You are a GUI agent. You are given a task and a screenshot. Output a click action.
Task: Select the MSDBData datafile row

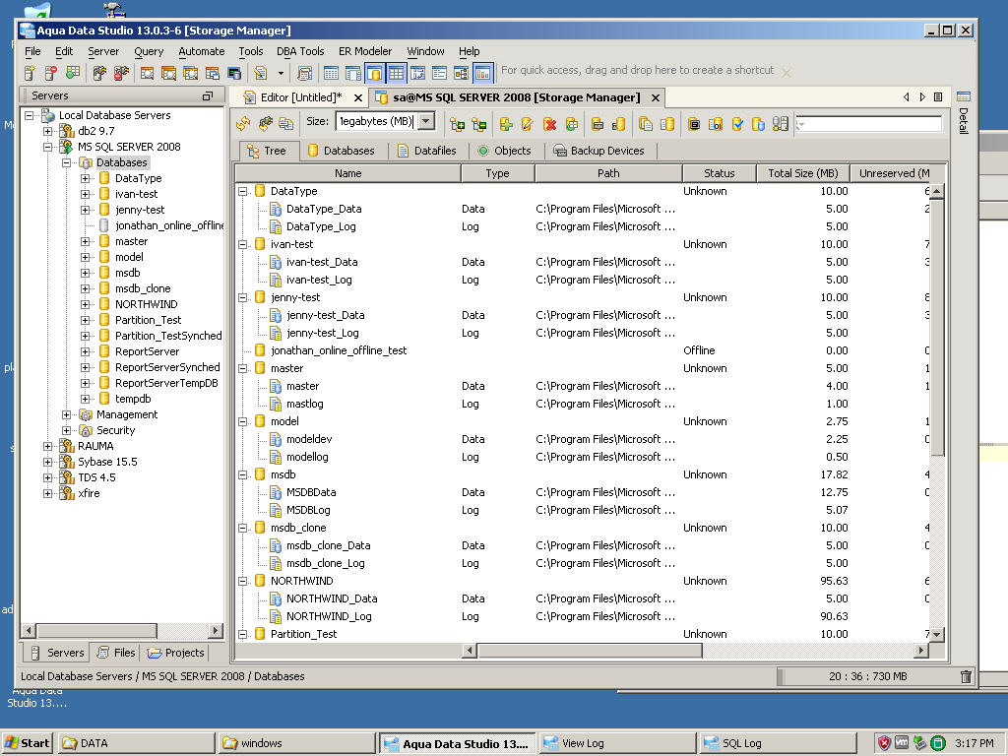583,492
